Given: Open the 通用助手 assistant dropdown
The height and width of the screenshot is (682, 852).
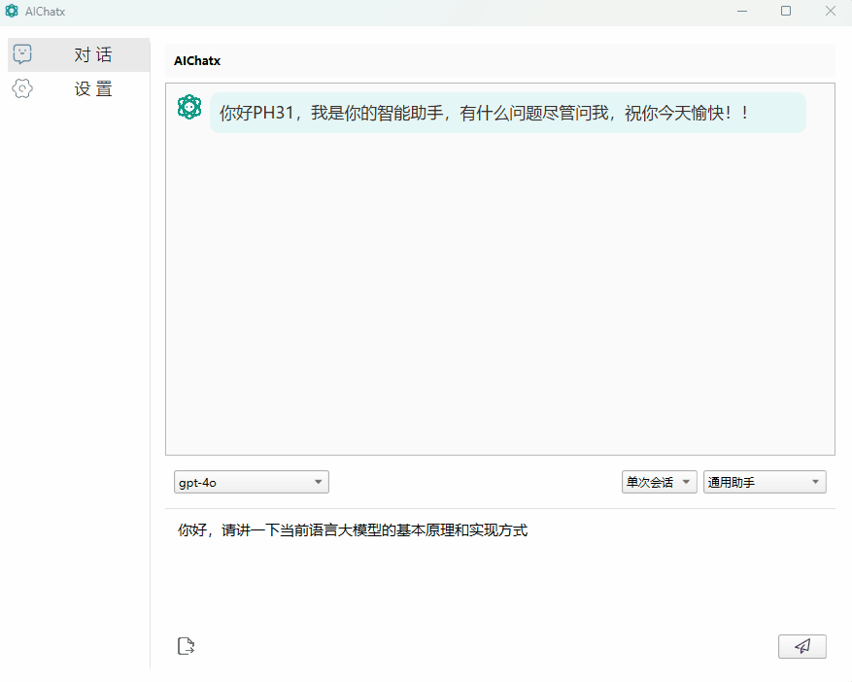Looking at the screenshot, I should pyautogui.click(x=765, y=481).
